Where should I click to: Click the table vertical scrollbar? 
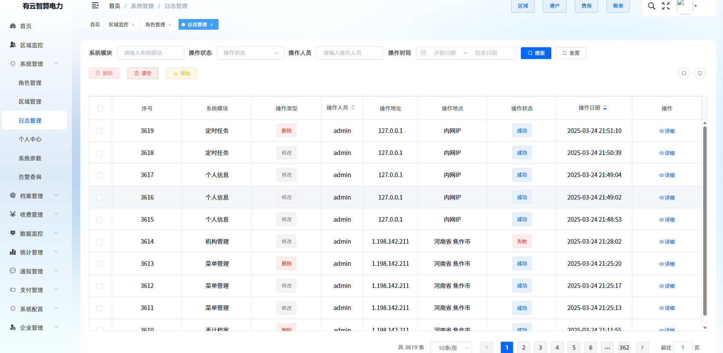point(705,221)
